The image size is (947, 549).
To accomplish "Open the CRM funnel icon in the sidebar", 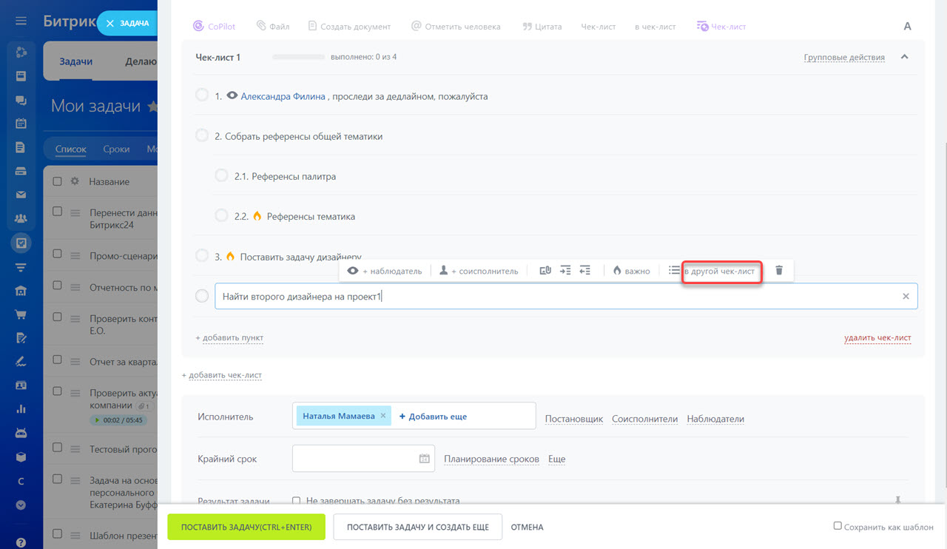I will 21,266.
